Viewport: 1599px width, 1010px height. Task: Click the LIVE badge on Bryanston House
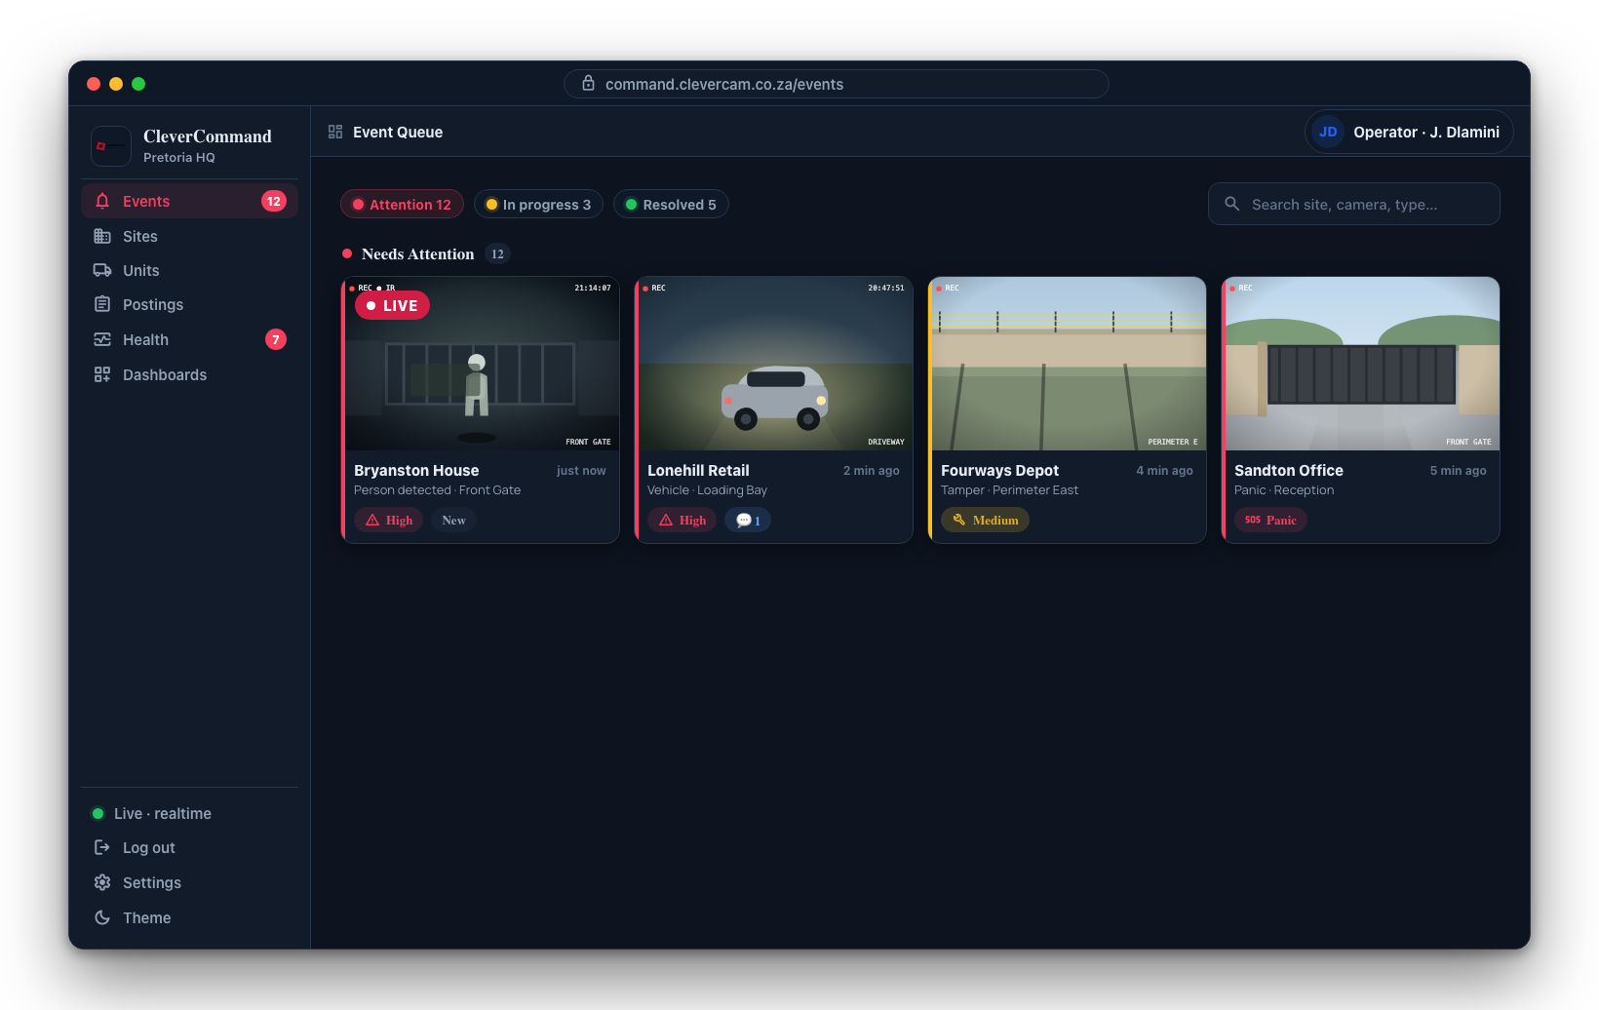point(392,305)
